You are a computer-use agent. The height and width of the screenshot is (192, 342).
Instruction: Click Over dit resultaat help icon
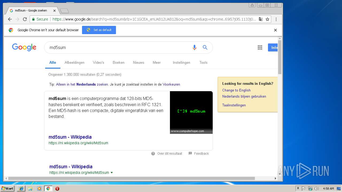[x=153, y=154]
